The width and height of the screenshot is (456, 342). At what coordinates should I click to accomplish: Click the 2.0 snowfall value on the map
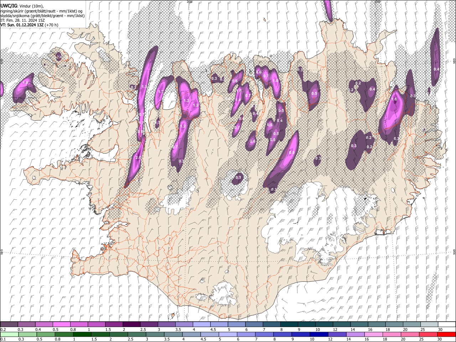[x=138, y=157]
